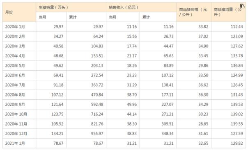Click the 生猪销量（万头）header
Viewport: 248px width, 150px height.
tap(53, 7)
